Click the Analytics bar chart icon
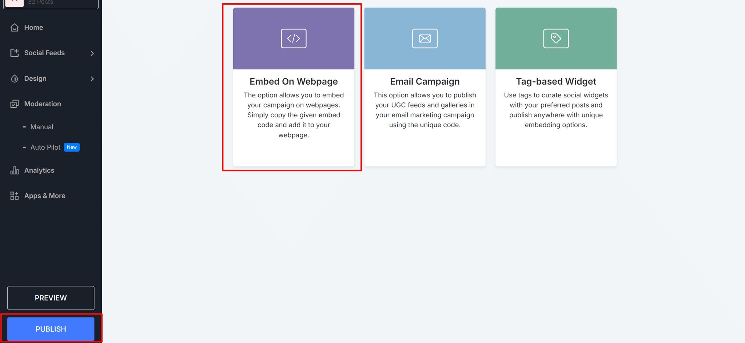 click(14, 170)
